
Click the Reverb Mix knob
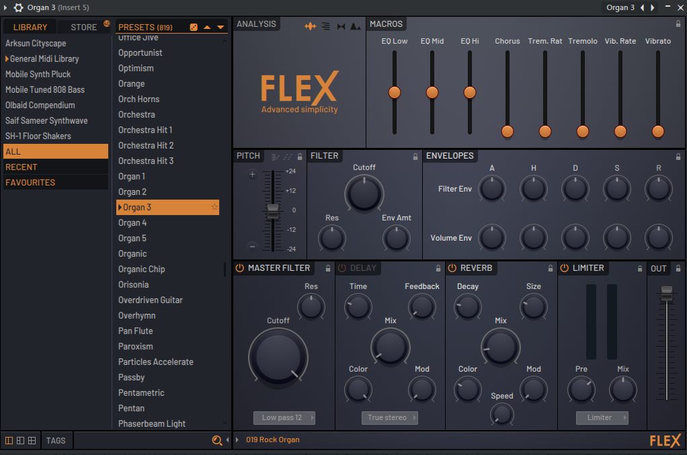[500, 347]
